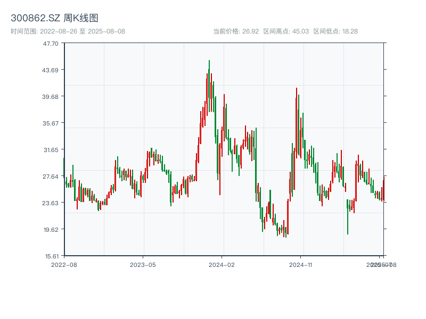Click y-axis label 15.61
Screen dimensions: 426x319
[x=52, y=256]
